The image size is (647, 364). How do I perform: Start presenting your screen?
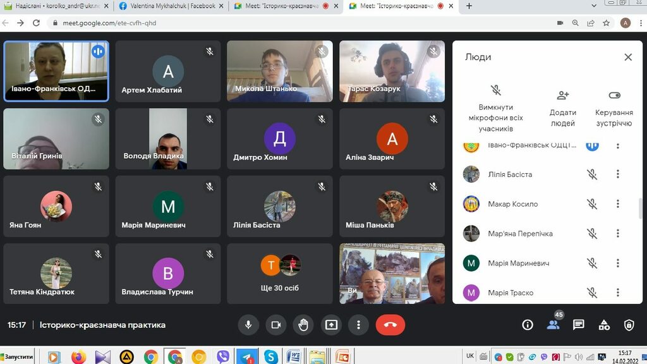pyautogui.click(x=331, y=325)
